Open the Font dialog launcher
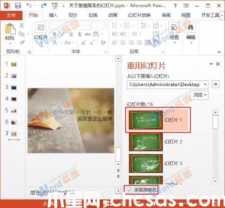The image size is (225, 208). coord(106,52)
